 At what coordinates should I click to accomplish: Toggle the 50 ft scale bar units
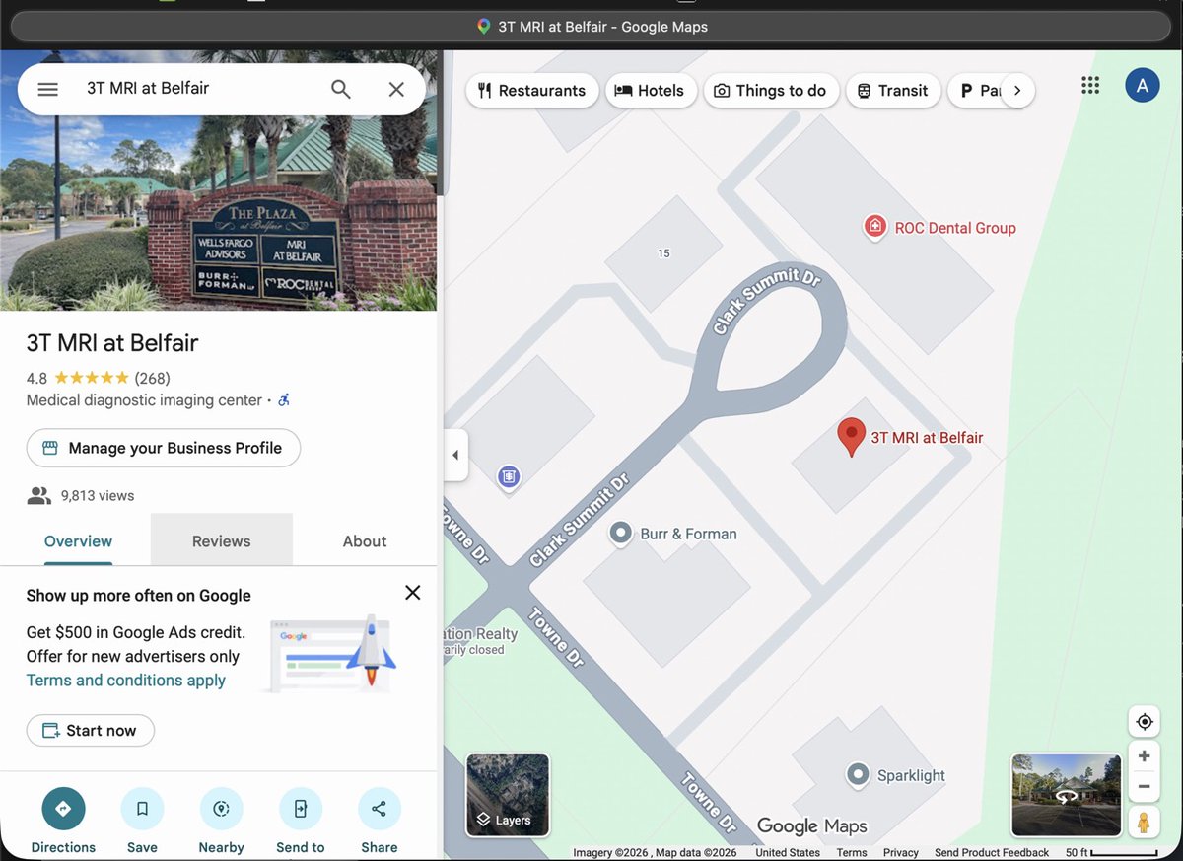tap(1111, 852)
